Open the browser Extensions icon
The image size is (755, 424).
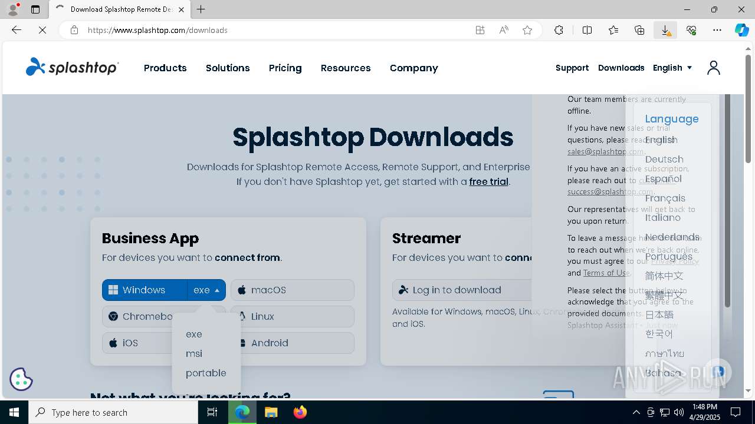point(559,30)
